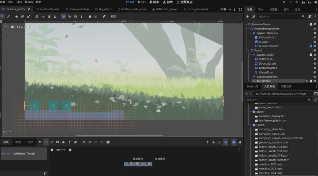Collapse the WaterSurface node
Viewport: 318px width, 176px height.
click(251, 55)
